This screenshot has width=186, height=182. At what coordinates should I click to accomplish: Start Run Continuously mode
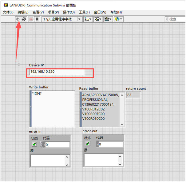pyautogui.click(x=24, y=19)
